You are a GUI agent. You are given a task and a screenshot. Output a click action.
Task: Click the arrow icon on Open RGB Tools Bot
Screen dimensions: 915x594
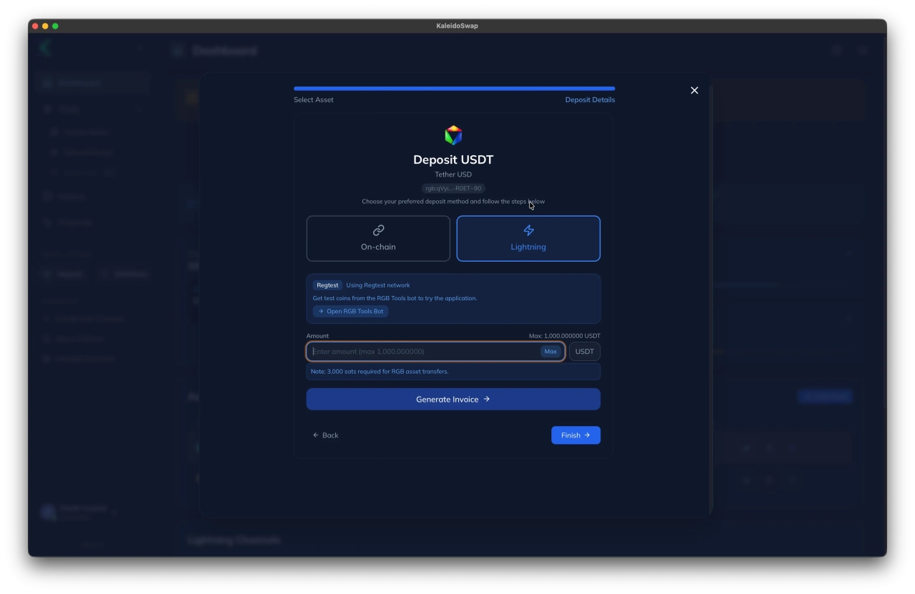(320, 311)
